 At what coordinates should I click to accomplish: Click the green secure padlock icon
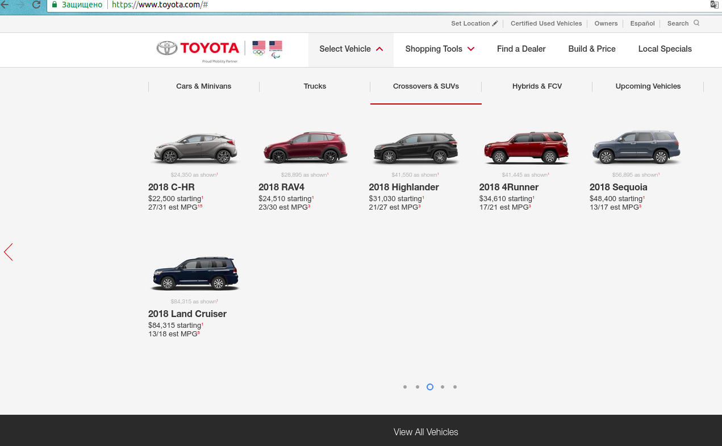coord(55,5)
